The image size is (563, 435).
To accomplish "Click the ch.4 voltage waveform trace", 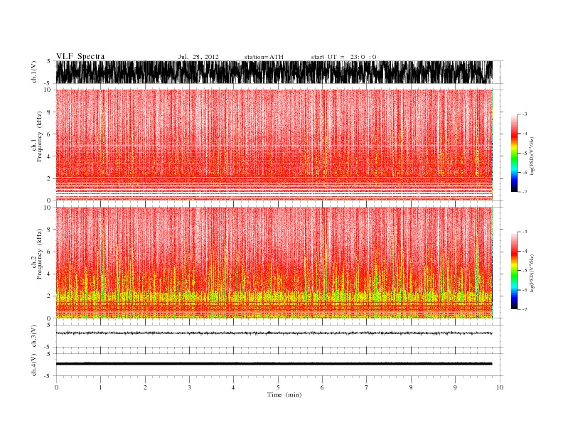I will point(274,364).
